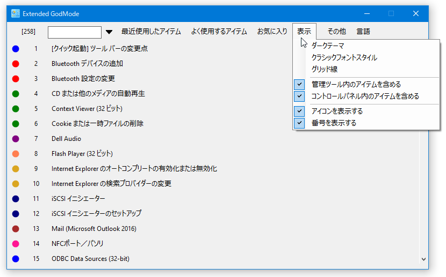
Task: Select Flash Player (32 ビット)
Action: 82,154
